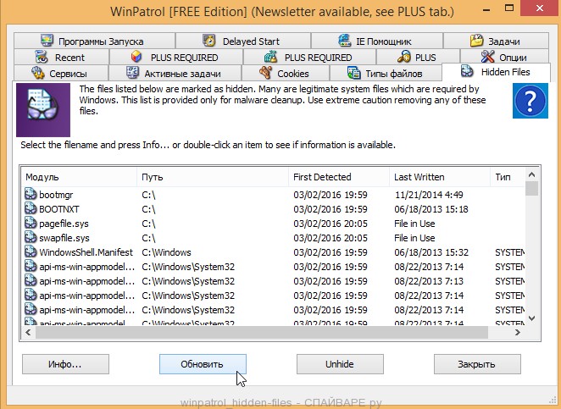
Task: Click the horizontal scrollbar left arrow
Action: 28,332
